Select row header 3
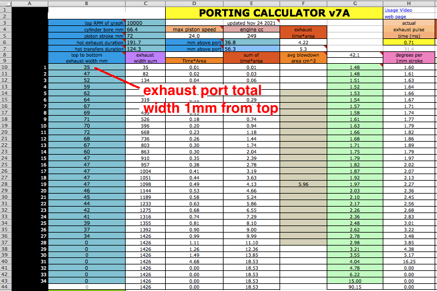Image resolution: width=437 pixels, height=291 pixels. click(5, 23)
